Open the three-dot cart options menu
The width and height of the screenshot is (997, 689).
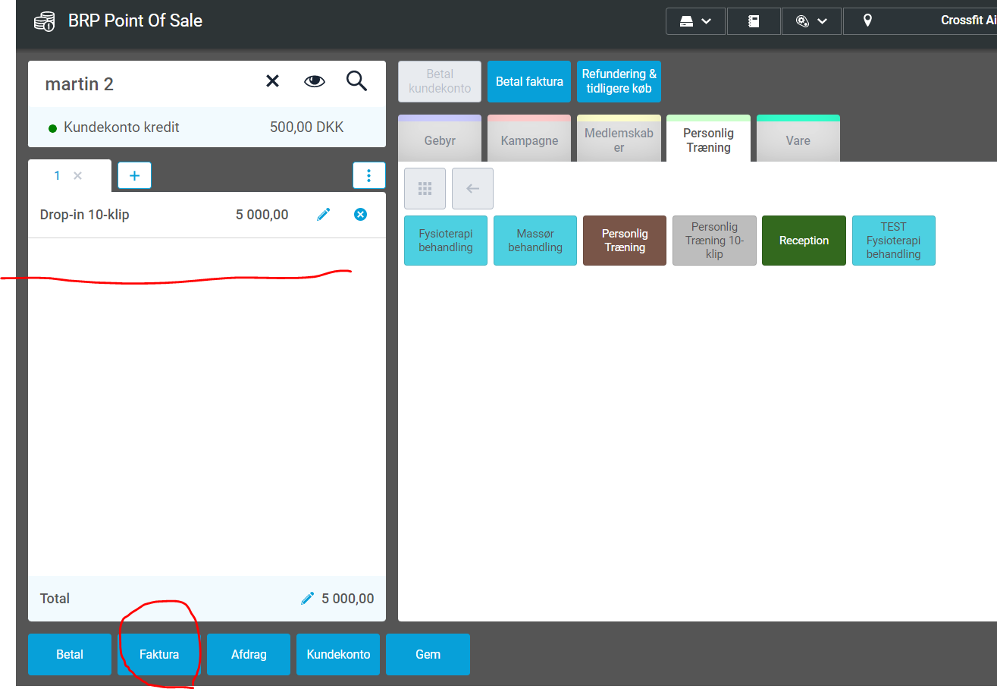pos(369,175)
